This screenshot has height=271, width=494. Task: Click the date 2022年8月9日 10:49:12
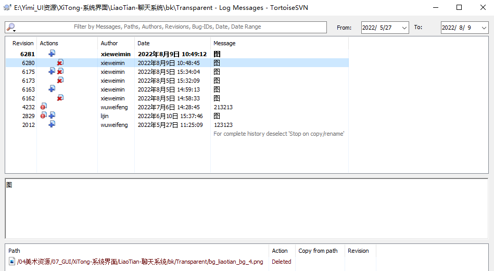172,54
